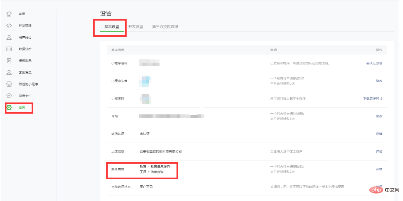The width and height of the screenshot is (403, 201).
Task: Open 详情 for 主体信息 row
Action: (x=379, y=151)
